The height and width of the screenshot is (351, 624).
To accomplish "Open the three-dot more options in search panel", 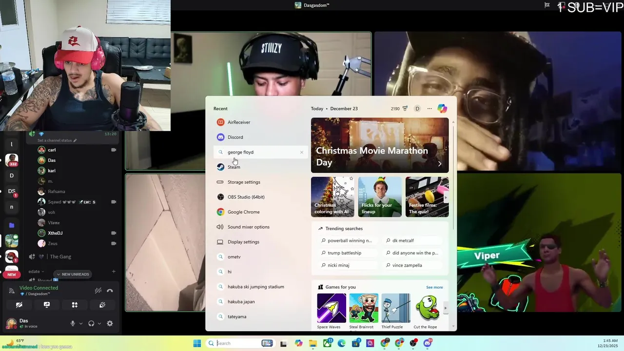I will pos(429,109).
